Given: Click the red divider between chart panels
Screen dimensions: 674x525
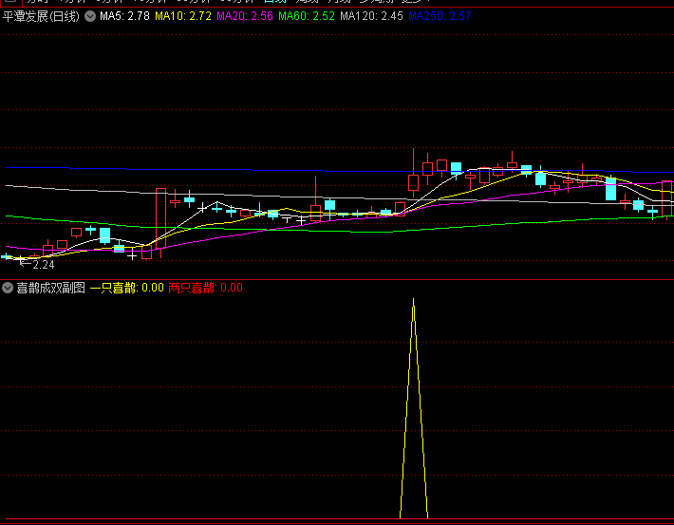Looking at the screenshot, I should [x=337, y=280].
